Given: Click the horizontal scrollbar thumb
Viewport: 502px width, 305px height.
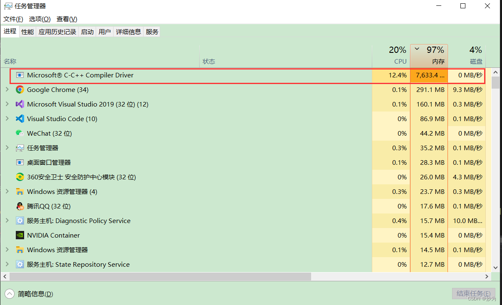Looking at the screenshot, I should pyautogui.click(x=160, y=277).
